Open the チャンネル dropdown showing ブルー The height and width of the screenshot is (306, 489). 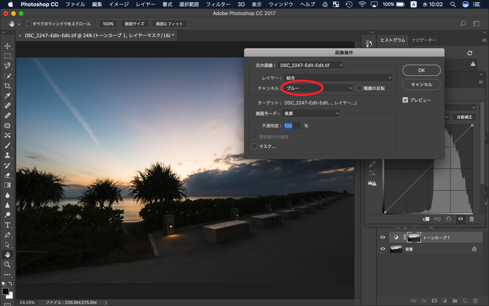[x=317, y=88]
